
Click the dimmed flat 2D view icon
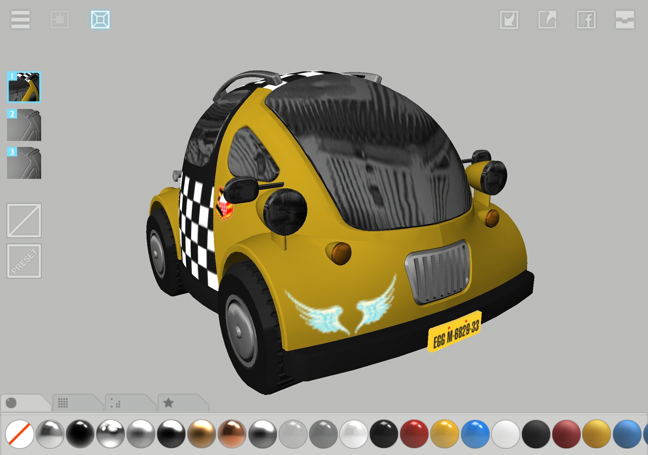(x=60, y=20)
